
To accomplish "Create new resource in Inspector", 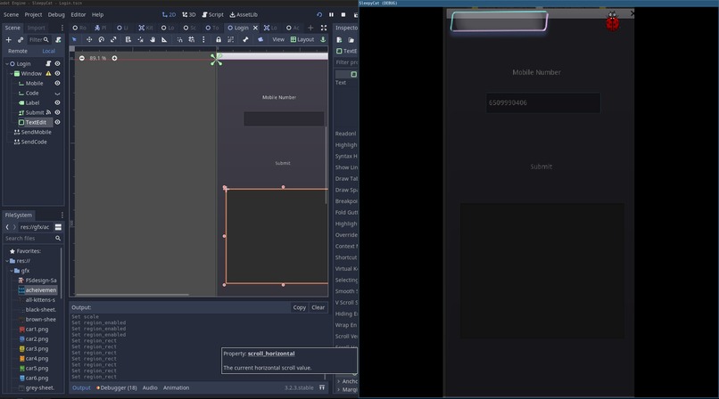I will pyautogui.click(x=339, y=40).
